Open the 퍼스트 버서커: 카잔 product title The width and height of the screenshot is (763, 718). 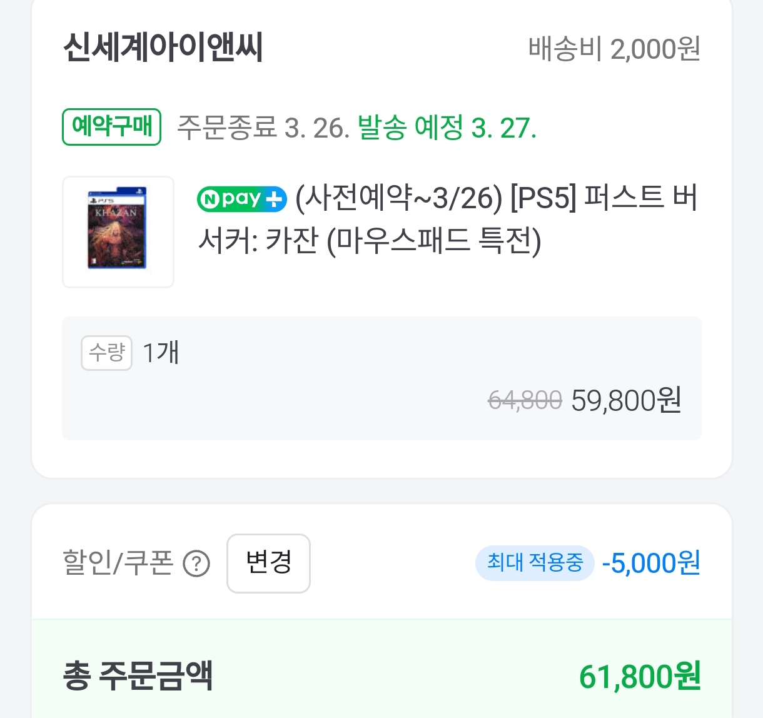point(447,220)
